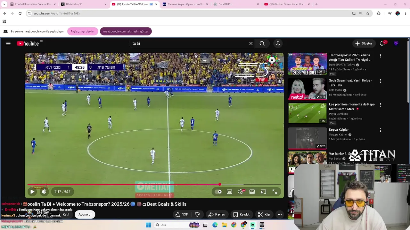
Task: Open the Chrome extensions puzzle icon
Action: (379, 13)
